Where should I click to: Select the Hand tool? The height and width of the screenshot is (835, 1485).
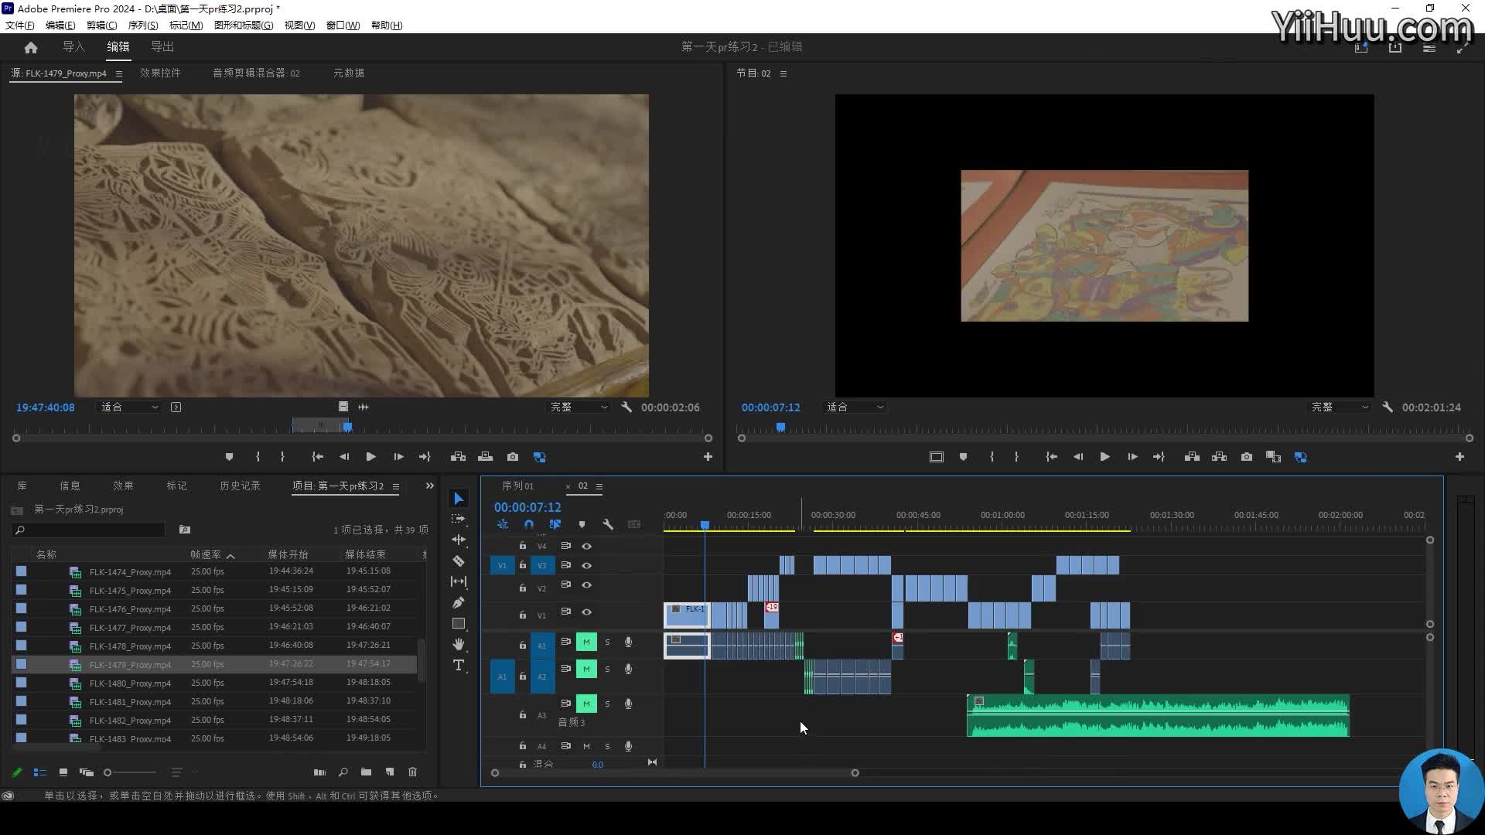point(459,644)
